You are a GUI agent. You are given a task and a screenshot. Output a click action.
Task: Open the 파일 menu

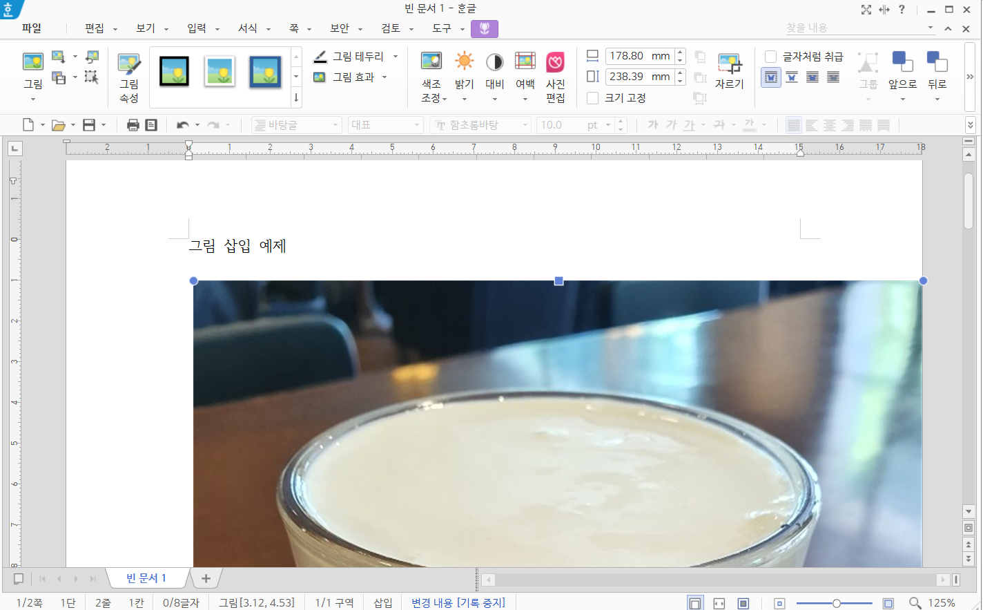pyautogui.click(x=31, y=28)
